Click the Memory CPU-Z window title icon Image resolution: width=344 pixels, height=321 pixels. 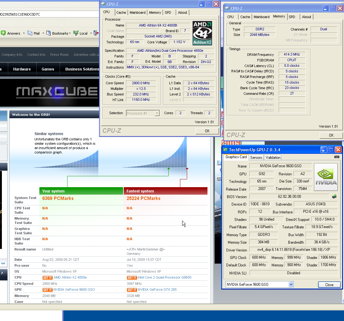(x=227, y=8)
